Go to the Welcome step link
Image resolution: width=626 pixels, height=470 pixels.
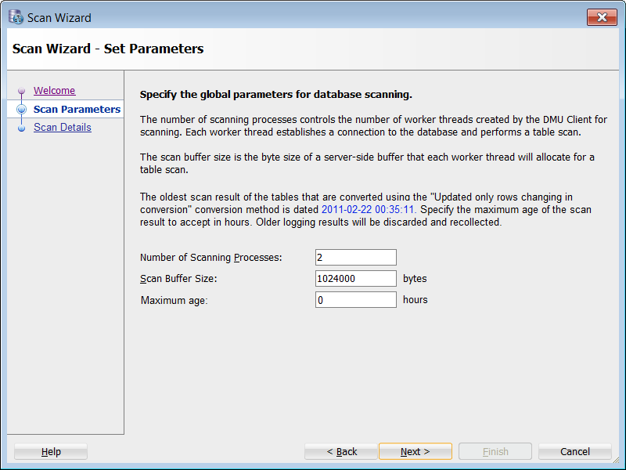[x=54, y=91]
